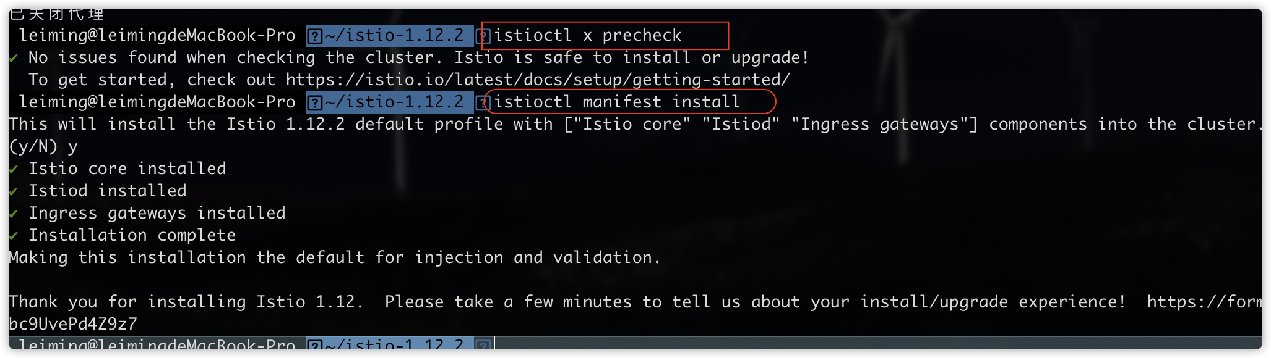
Task: Click the 'istioctl x precheck' command text
Action: pos(587,36)
